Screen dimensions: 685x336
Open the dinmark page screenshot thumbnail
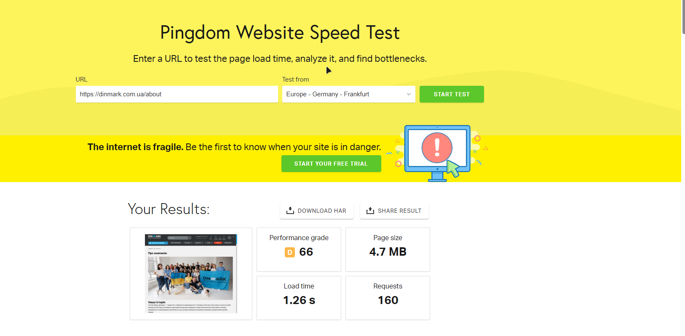[191, 274]
